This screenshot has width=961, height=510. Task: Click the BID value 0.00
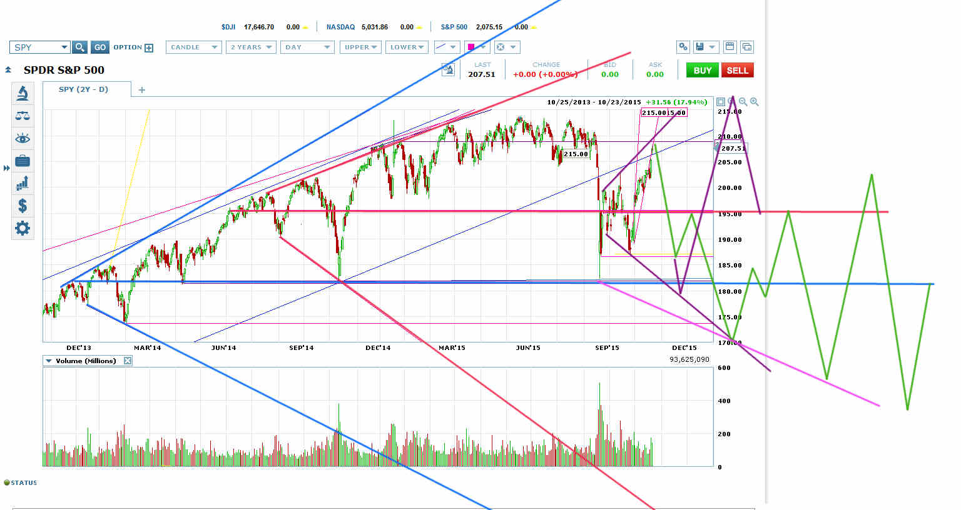click(610, 74)
